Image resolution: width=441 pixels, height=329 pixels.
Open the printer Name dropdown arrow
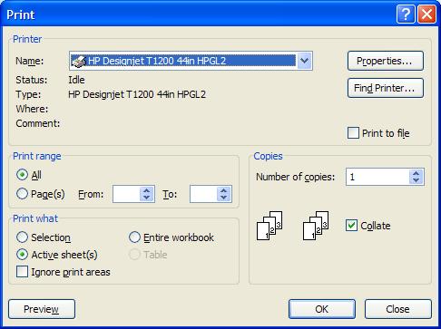coord(304,61)
